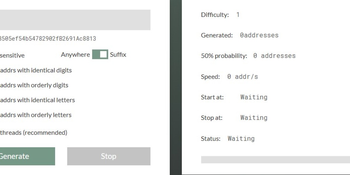Click the Speed '0 addr/s' readout

(242, 77)
